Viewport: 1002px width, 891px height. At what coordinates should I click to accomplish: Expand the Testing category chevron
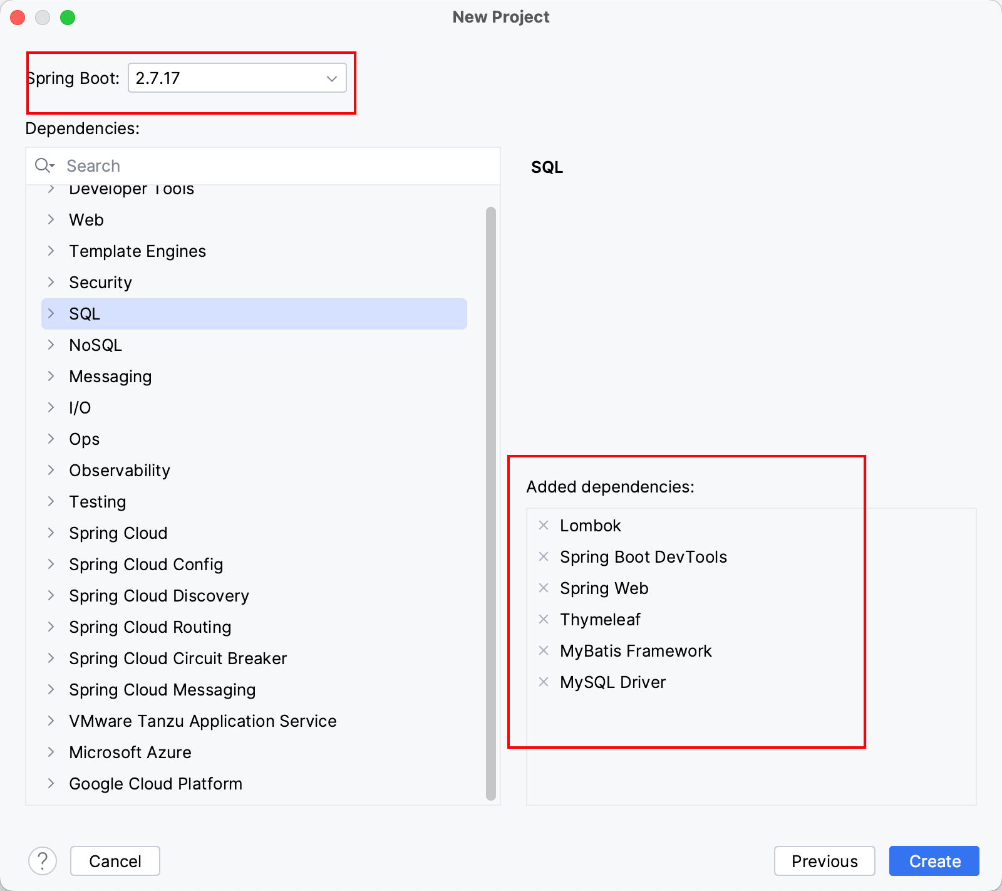(x=51, y=501)
